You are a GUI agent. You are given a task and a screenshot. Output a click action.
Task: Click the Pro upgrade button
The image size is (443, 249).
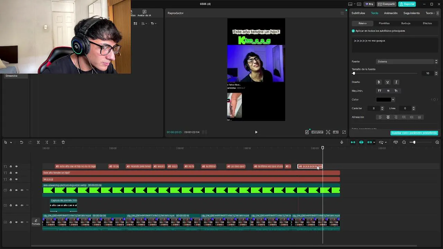tap(370, 4)
